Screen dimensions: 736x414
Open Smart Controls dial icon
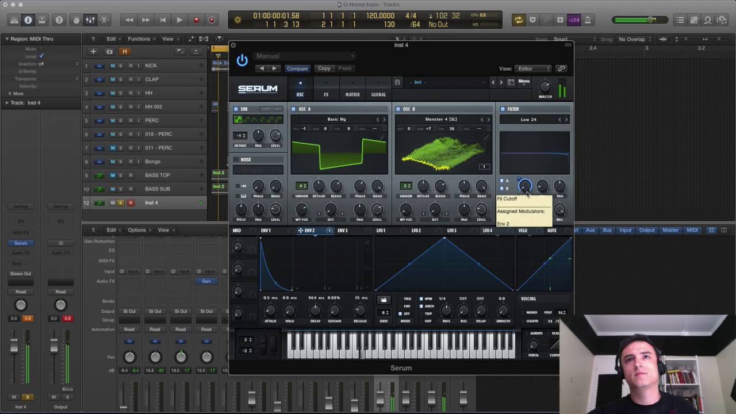tap(76, 20)
